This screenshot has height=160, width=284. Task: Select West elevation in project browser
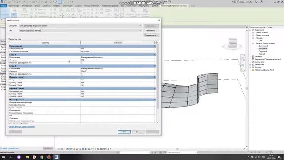[x=263, y=48]
